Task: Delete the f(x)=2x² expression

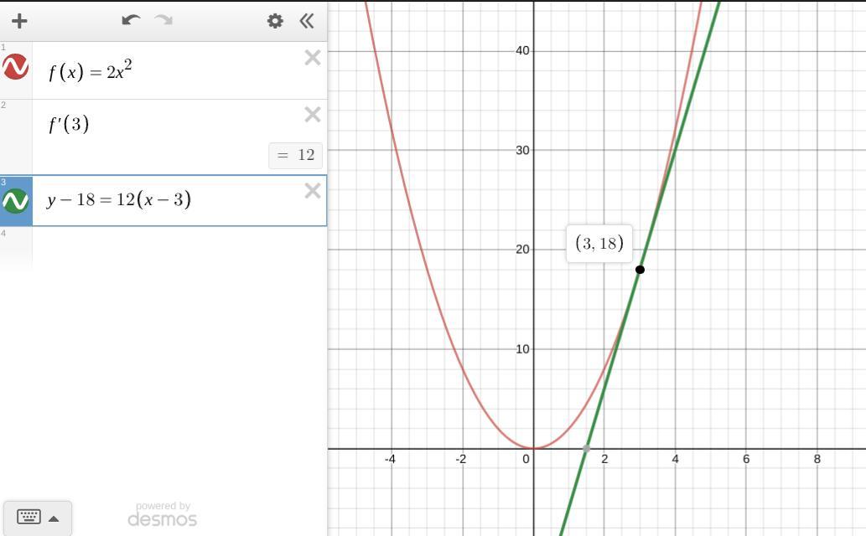Action: click(x=313, y=58)
